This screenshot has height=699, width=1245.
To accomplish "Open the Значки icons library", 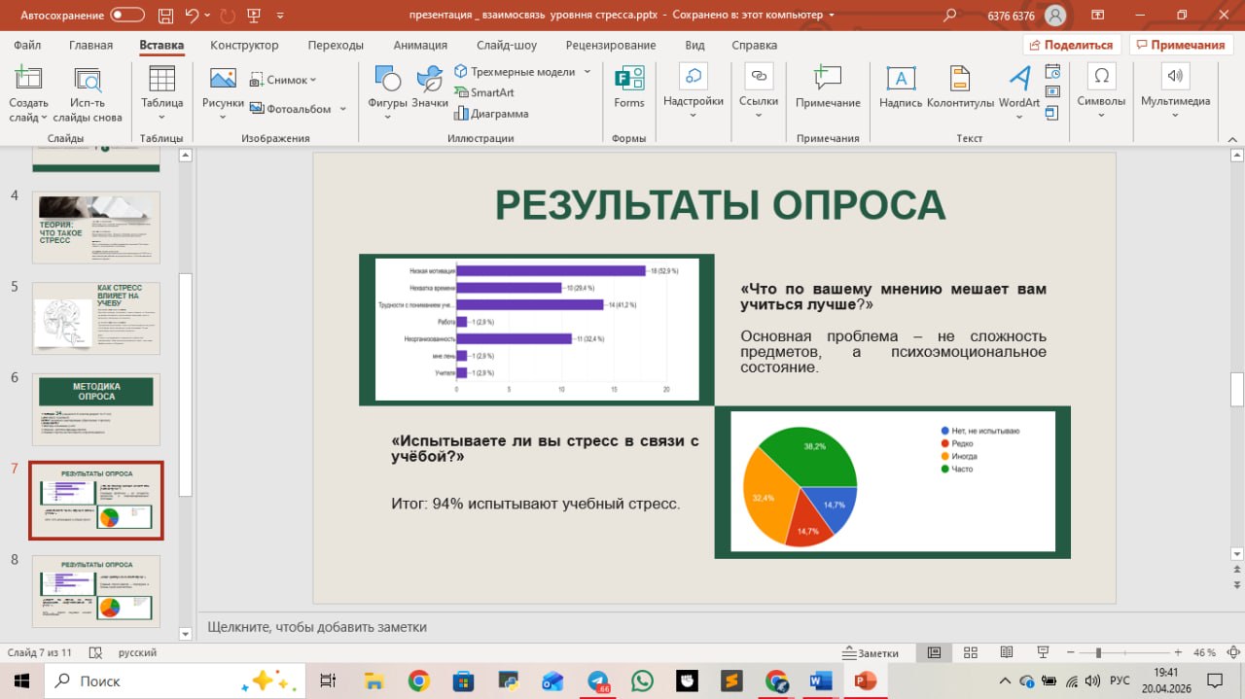I will point(429,80).
